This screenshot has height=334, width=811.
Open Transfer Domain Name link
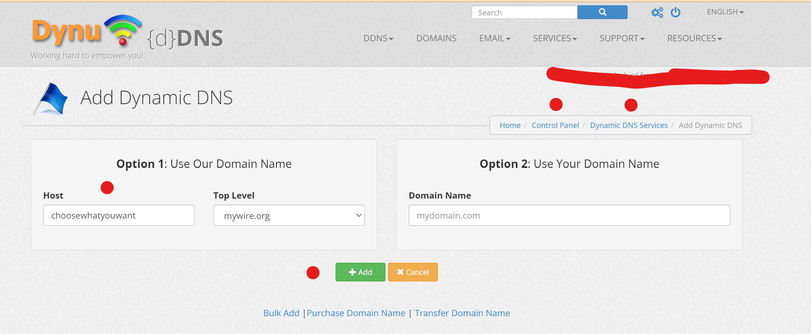pos(462,313)
